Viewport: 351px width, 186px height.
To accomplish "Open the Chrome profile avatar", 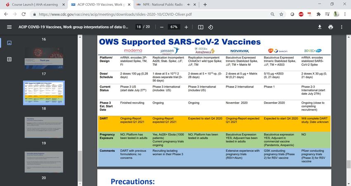I will point(336,14).
